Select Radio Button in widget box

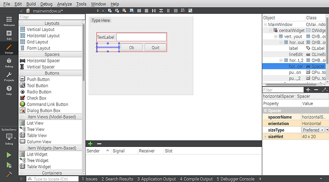(39, 92)
